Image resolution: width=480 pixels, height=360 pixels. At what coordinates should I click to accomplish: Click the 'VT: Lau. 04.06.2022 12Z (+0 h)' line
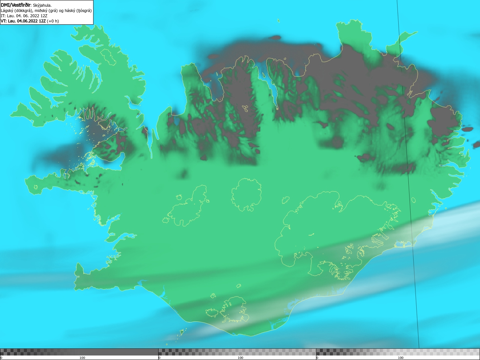(30, 21)
